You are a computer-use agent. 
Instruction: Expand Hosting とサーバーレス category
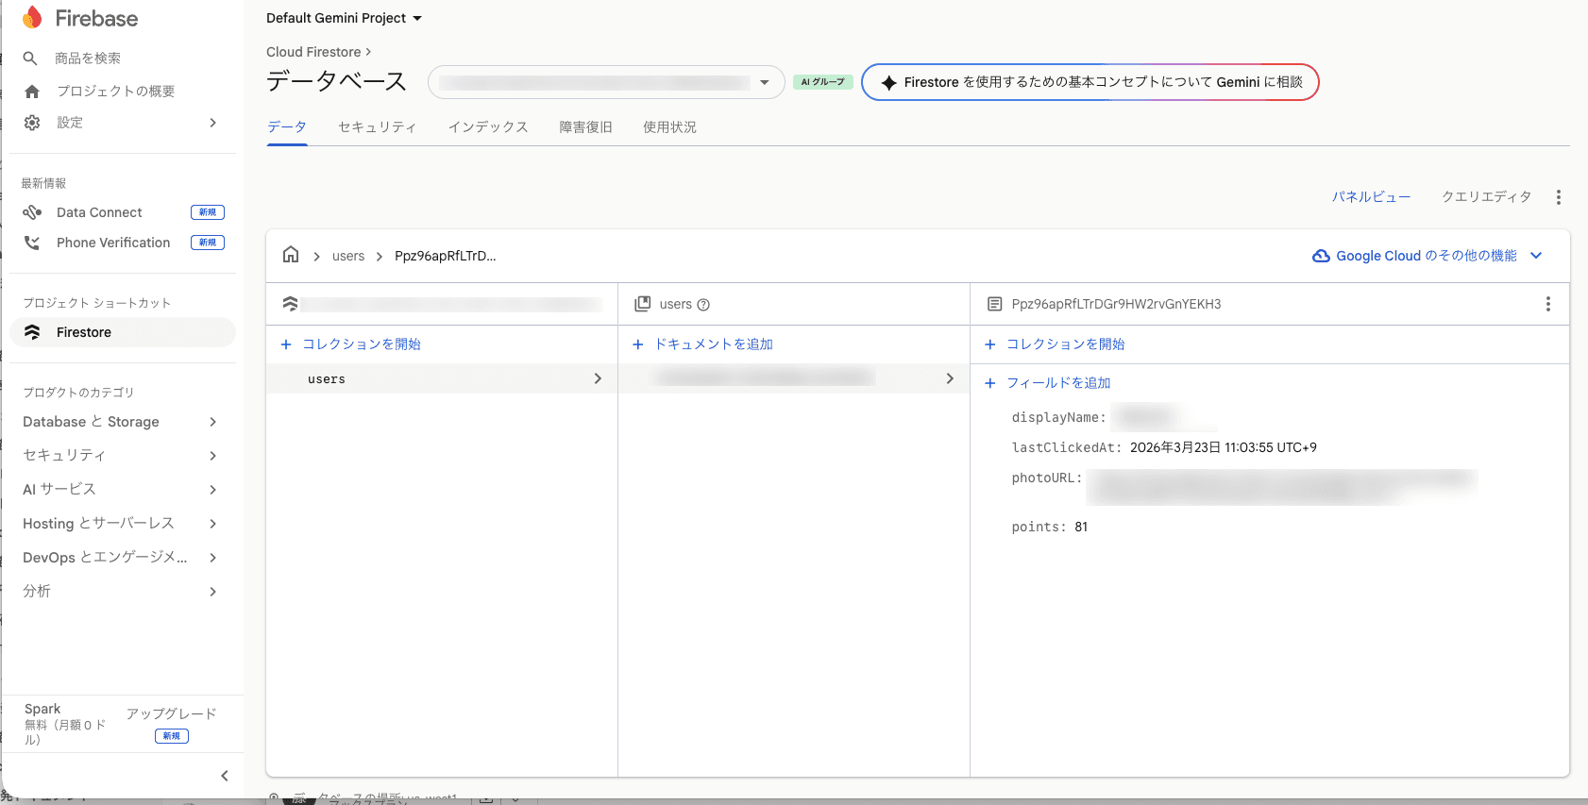(213, 524)
